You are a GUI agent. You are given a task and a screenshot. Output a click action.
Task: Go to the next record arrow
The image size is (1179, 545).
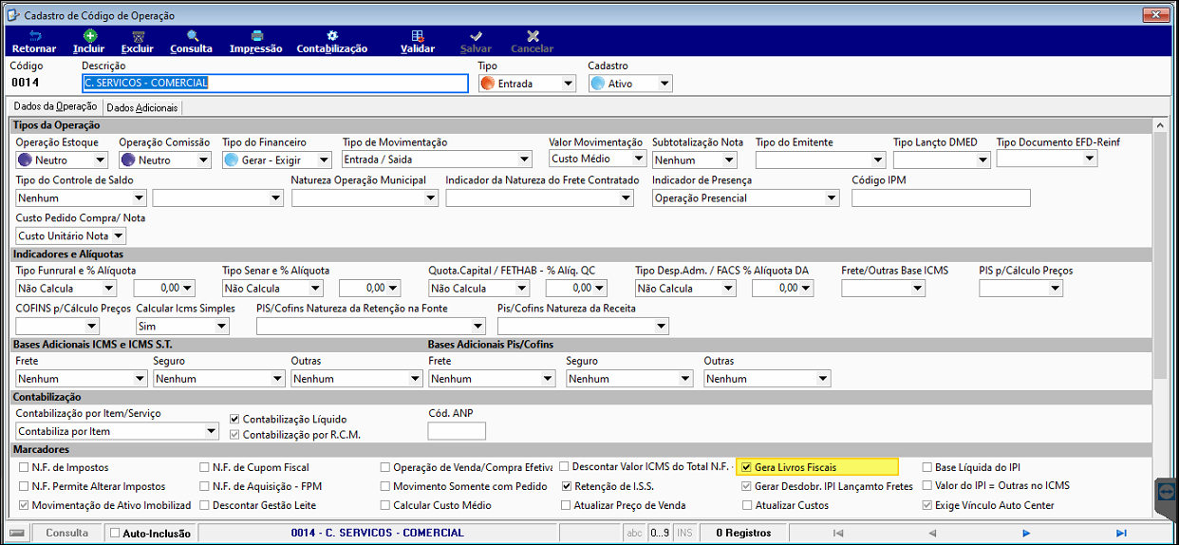pos(1026,533)
